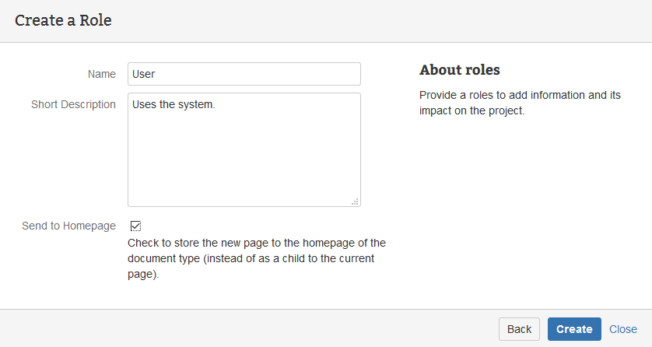Close the dialog via Close link
Screen dimensions: 652x347
tap(623, 329)
